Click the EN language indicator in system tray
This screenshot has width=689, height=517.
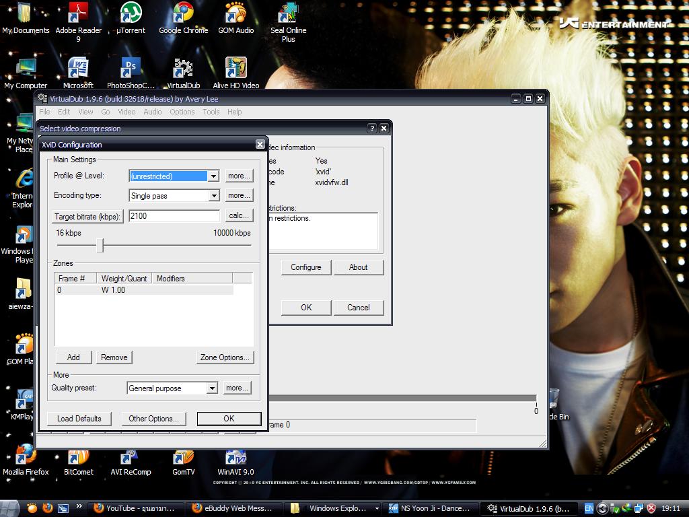pyautogui.click(x=589, y=509)
